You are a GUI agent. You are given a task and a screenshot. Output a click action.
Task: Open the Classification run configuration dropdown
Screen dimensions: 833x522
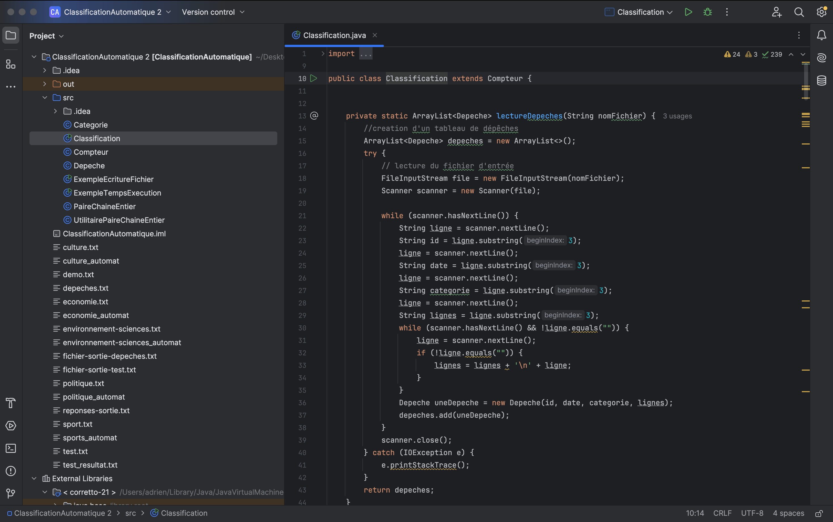(x=638, y=12)
